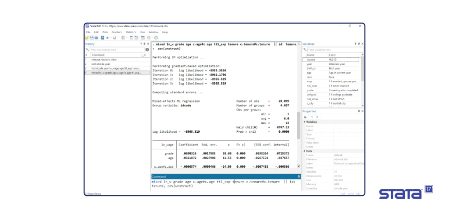Click the Variables filter field
Image resolution: width=449 pixels, height=215 pixels.
[335, 49]
